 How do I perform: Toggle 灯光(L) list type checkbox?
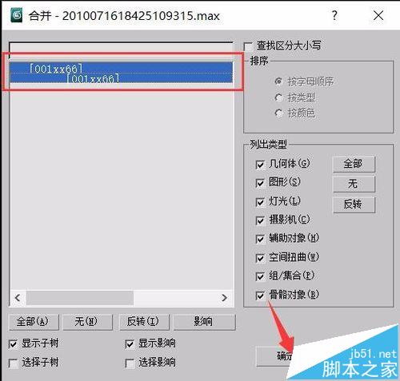260,202
